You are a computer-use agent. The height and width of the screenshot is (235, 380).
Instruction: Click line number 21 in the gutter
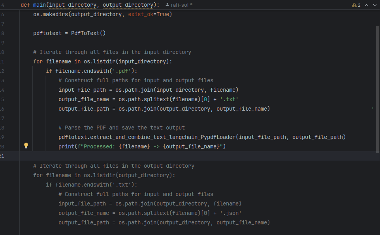point(2,156)
